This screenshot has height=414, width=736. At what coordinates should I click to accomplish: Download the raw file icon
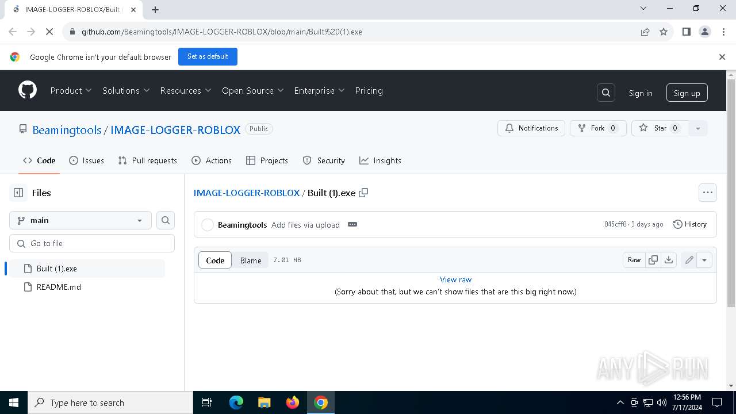tap(669, 260)
